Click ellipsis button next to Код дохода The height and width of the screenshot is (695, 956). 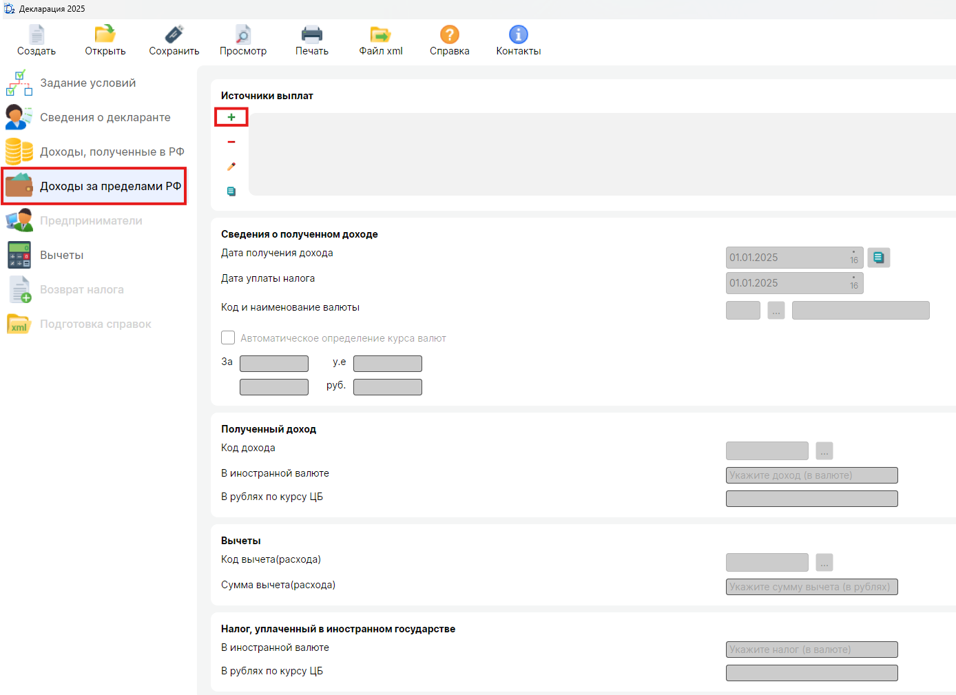(824, 451)
